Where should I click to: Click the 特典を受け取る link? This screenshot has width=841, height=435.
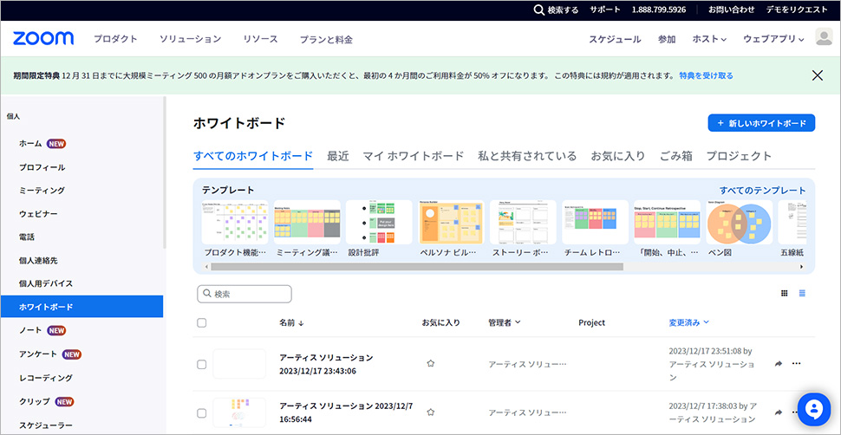pos(706,75)
